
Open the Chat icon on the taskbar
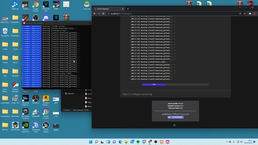tap(114, 142)
